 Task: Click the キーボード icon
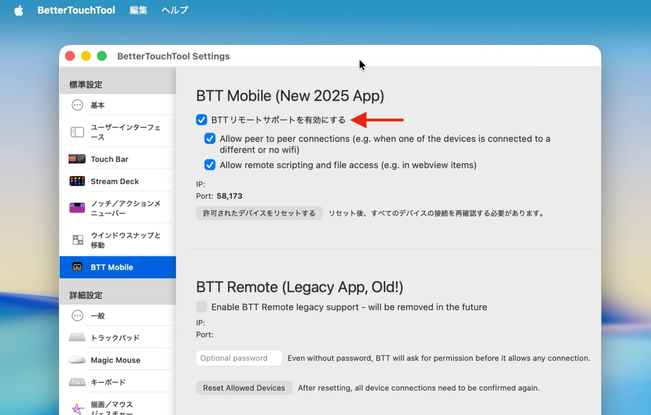[x=77, y=382]
